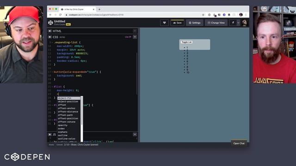
Task: Expand the dropdown arrow next to the pin
Action: (238, 23)
